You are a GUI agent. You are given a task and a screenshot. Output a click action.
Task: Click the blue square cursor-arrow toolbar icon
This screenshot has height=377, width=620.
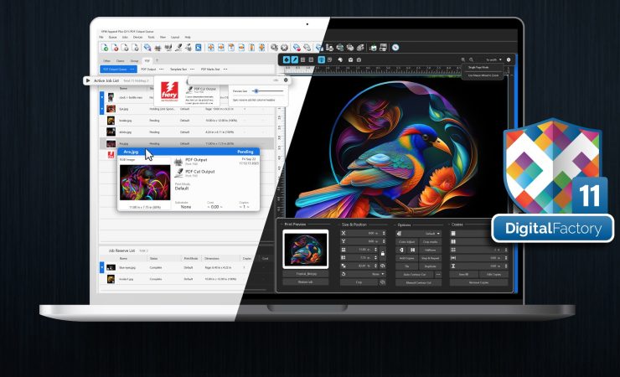click(x=199, y=48)
